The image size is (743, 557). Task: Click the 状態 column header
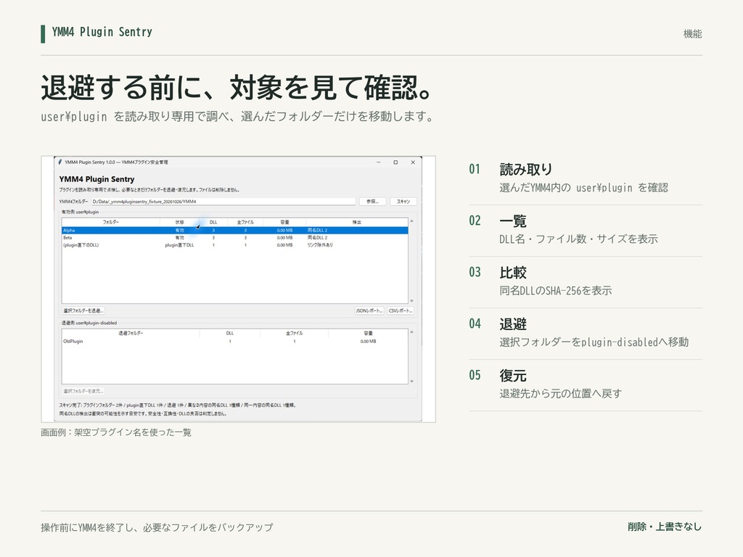pos(180,222)
